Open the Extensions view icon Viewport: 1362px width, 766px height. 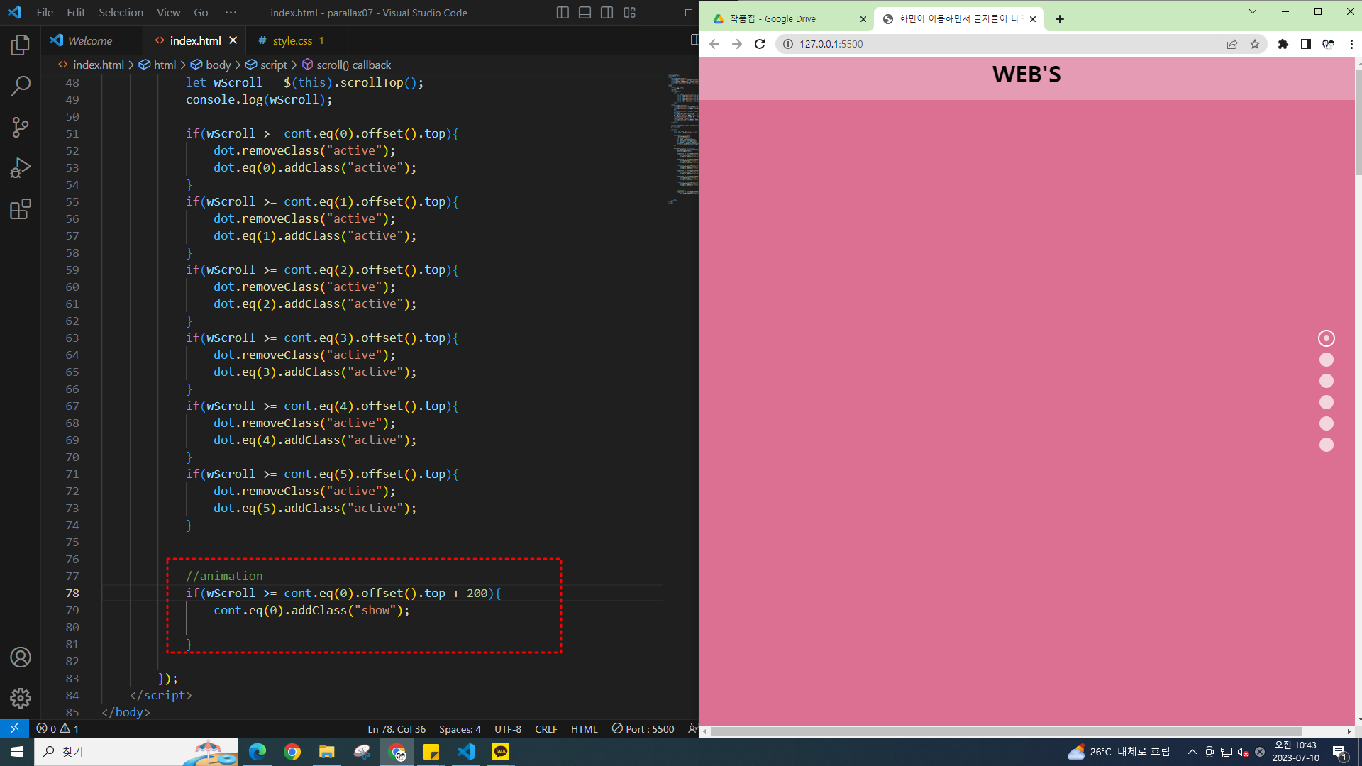(x=21, y=209)
